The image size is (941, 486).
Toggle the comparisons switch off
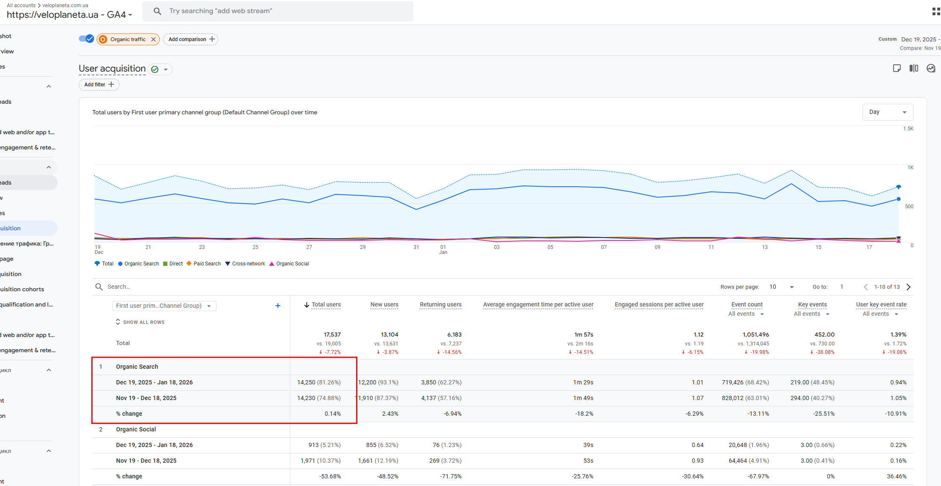click(x=86, y=39)
